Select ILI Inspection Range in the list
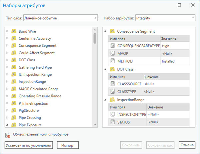 (35, 74)
